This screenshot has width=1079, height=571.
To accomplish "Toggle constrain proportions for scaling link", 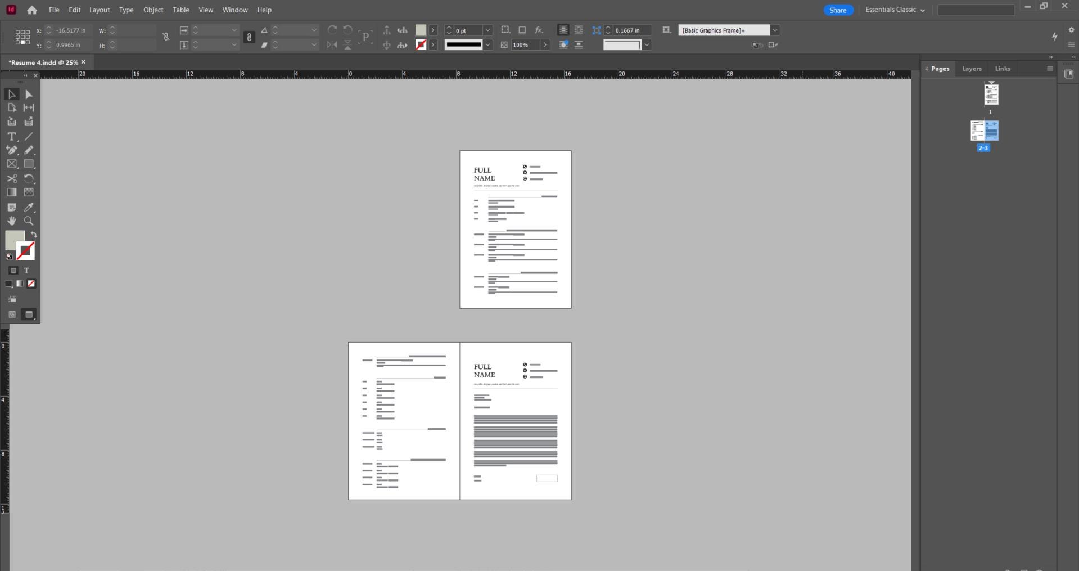I will click(x=249, y=37).
